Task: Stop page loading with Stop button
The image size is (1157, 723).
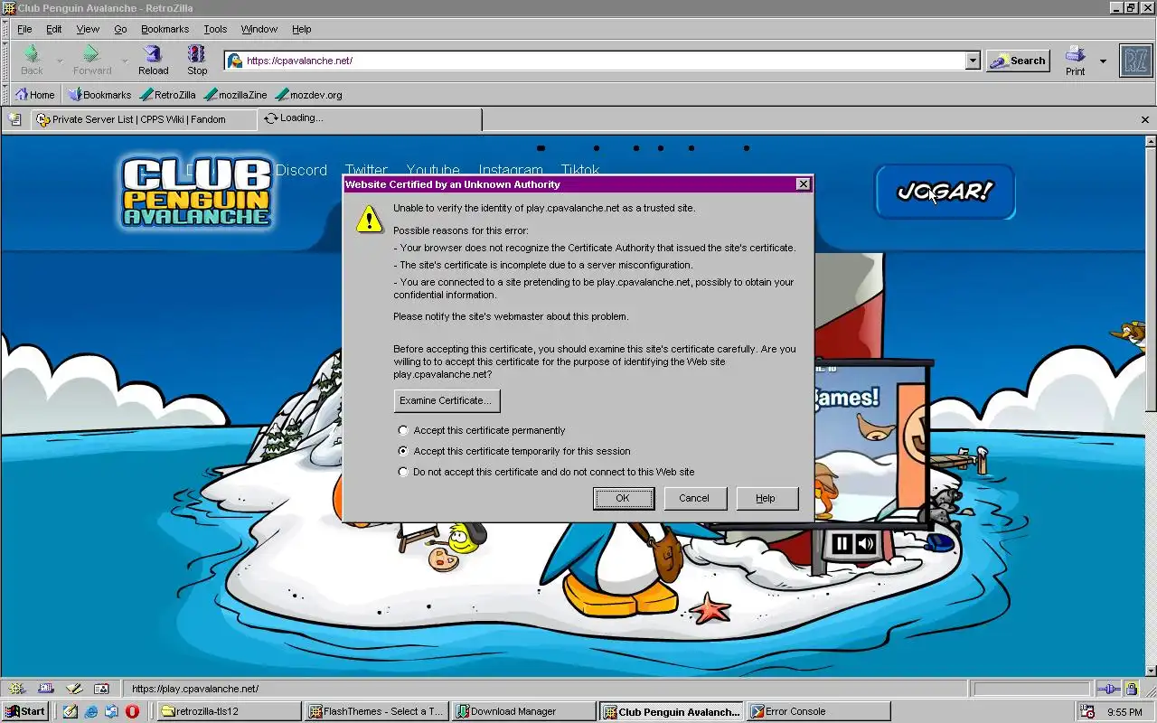Action: pos(197,61)
